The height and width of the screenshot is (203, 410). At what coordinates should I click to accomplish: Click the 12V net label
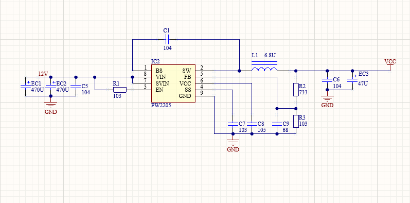[43, 74]
